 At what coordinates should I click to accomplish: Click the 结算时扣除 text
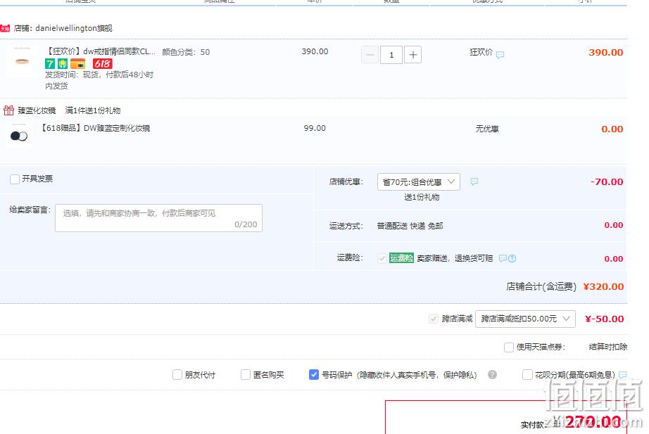tap(608, 347)
